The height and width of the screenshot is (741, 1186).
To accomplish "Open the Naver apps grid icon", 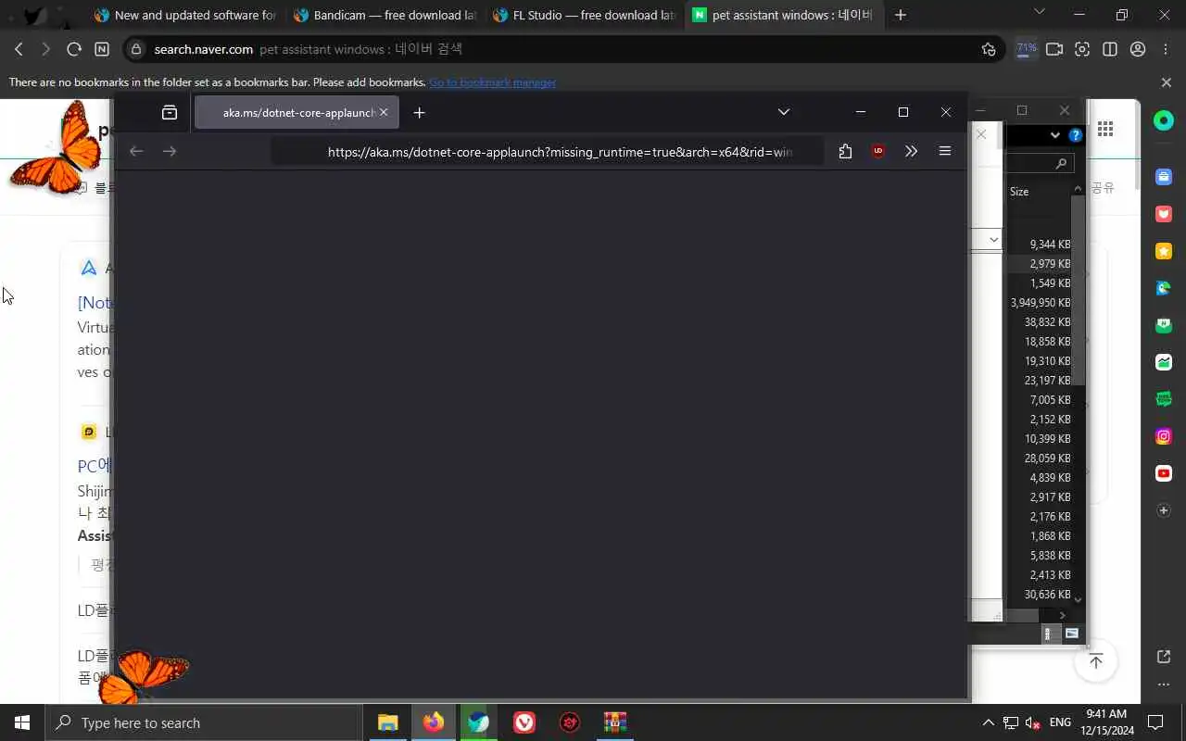I will pos(1104,129).
